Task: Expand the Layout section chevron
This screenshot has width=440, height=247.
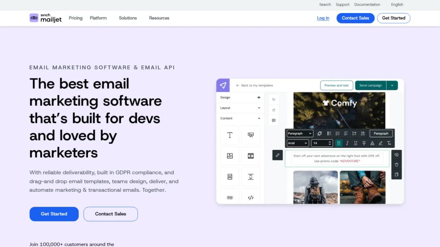Action: tap(259, 108)
